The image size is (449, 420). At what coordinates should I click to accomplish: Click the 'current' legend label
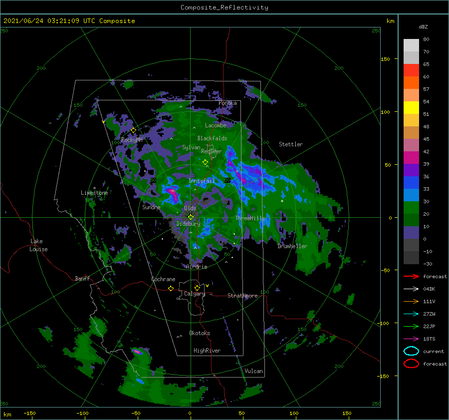[434, 351]
